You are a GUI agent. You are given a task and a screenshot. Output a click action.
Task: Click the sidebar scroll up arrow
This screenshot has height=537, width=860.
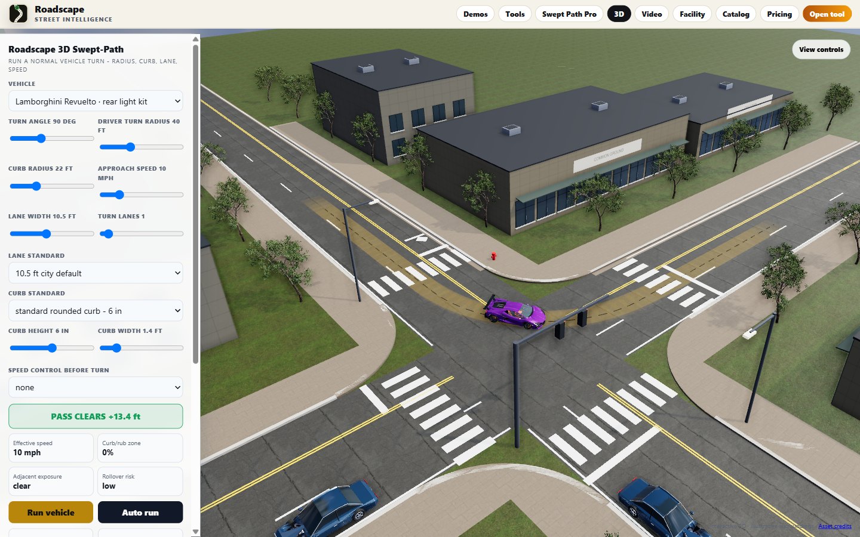(195, 39)
